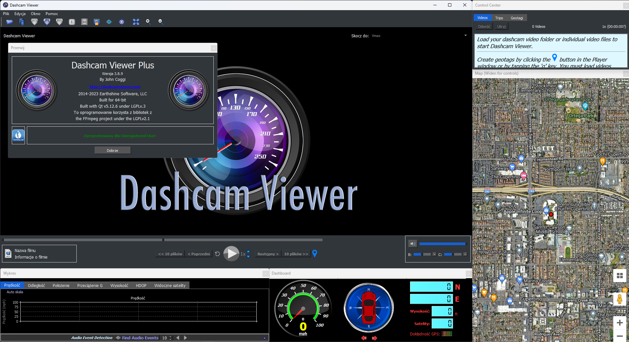Click the '10 plików >>' button
This screenshot has height=342, width=629.
[296, 254]
